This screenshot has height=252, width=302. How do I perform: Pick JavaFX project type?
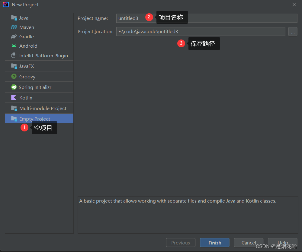(x=39, y=66)
